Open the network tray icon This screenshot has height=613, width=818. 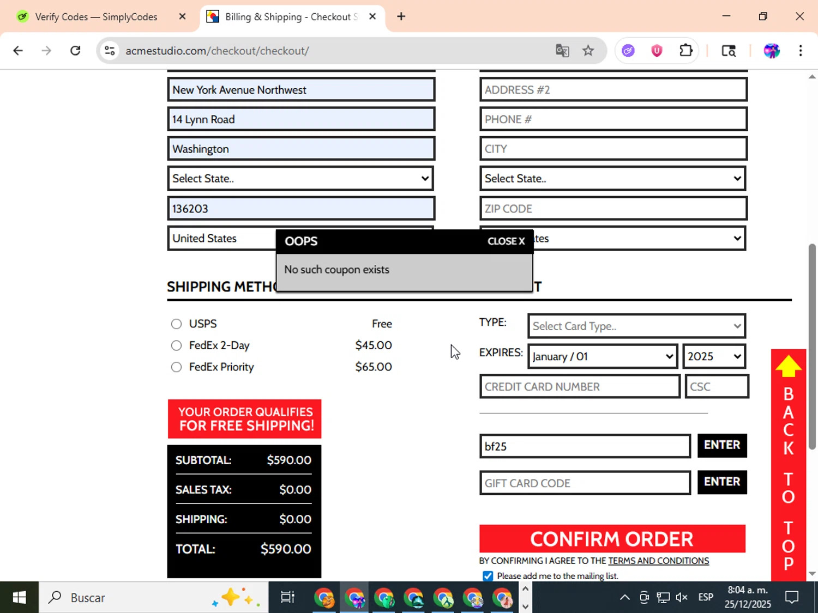[x=663, y=598]
